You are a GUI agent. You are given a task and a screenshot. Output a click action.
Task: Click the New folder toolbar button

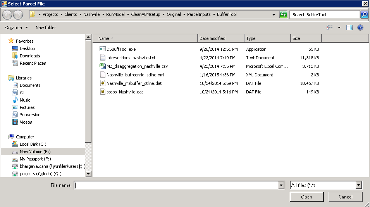[46, 28]
